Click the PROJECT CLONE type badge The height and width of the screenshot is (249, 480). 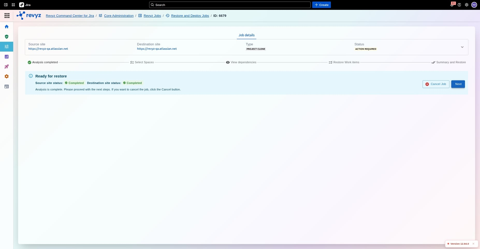pyautogui.click(x=256, y=49)
